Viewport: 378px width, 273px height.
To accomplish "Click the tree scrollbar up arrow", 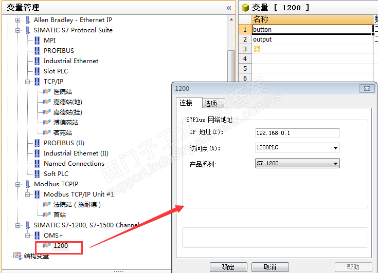I will click(x=231, y=19).
